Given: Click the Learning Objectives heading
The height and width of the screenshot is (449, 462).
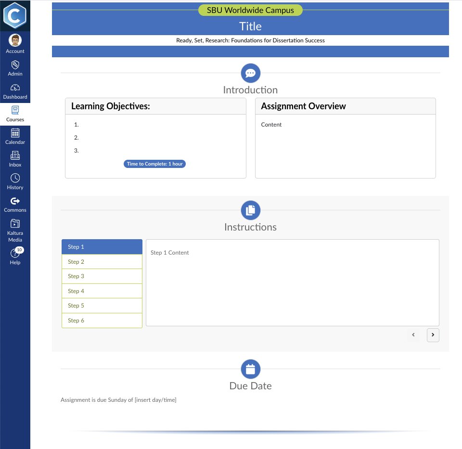Looking at the screenshot, I should coord(111,106).
